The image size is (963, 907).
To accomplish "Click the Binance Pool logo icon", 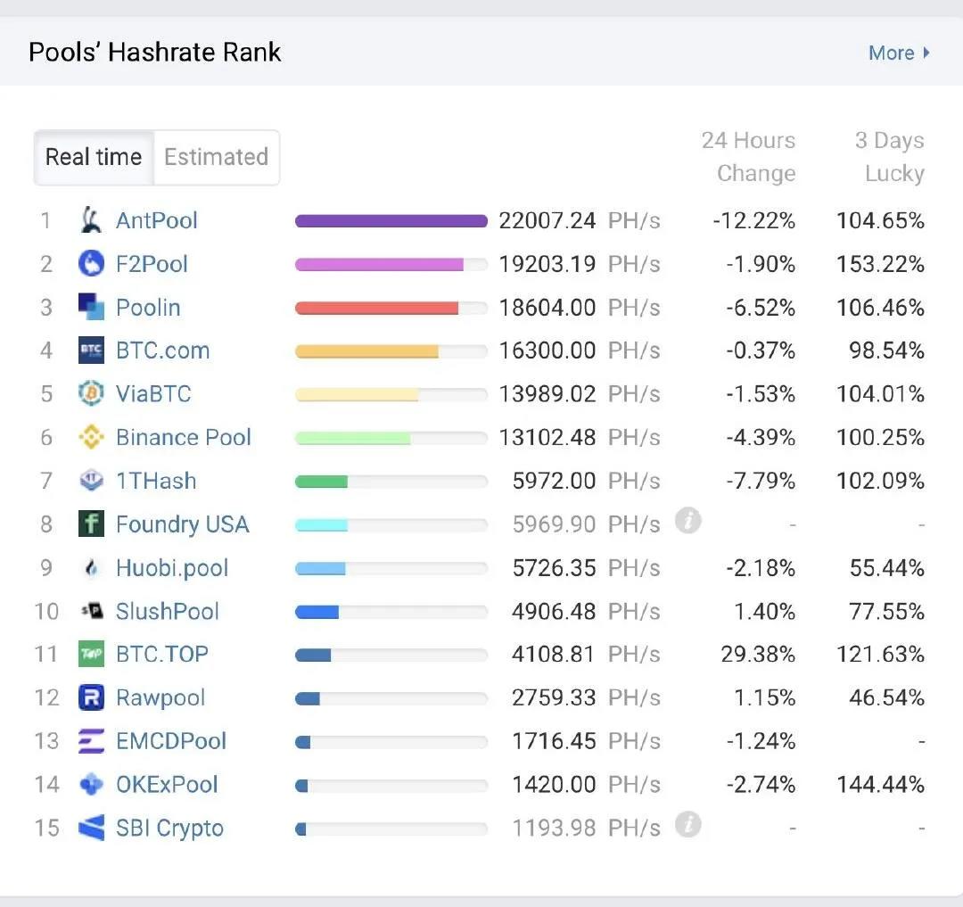I will point(91,437).
